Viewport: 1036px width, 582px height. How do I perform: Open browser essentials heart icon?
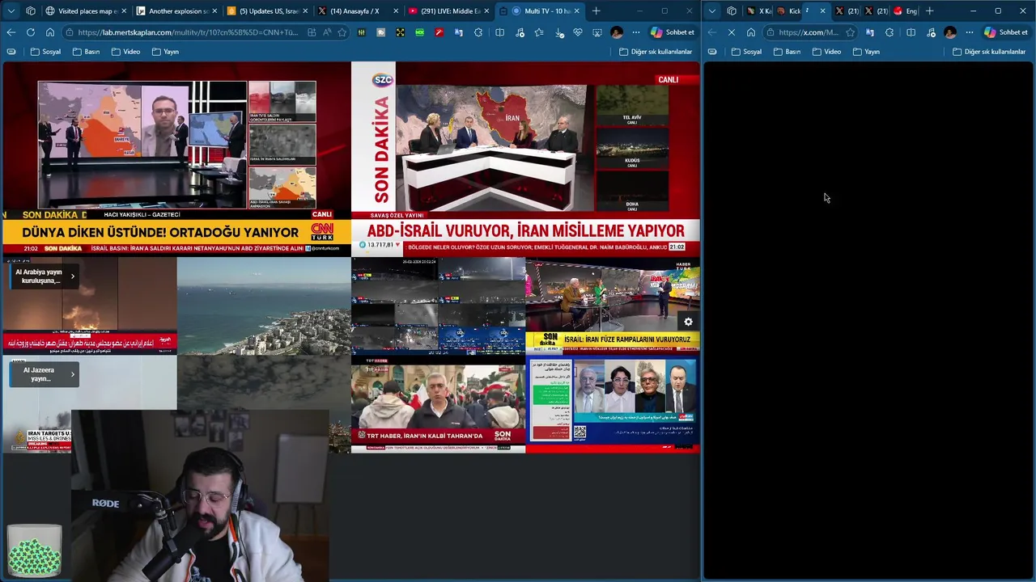(x=578, y=32)
